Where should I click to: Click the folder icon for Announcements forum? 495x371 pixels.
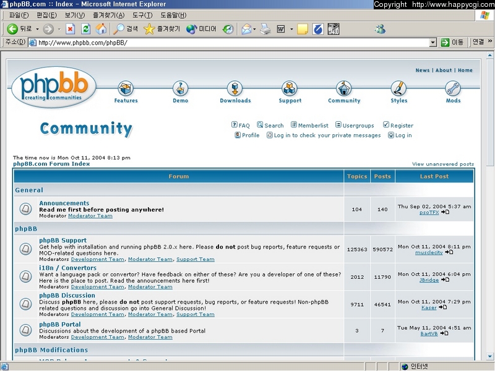[25, 208]
